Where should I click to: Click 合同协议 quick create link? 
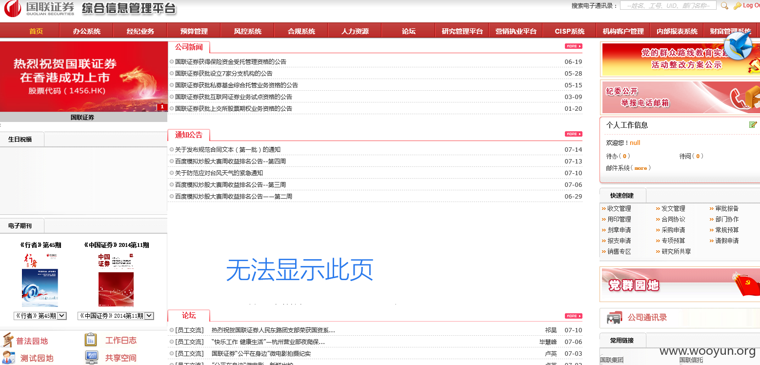coord(673,219)
